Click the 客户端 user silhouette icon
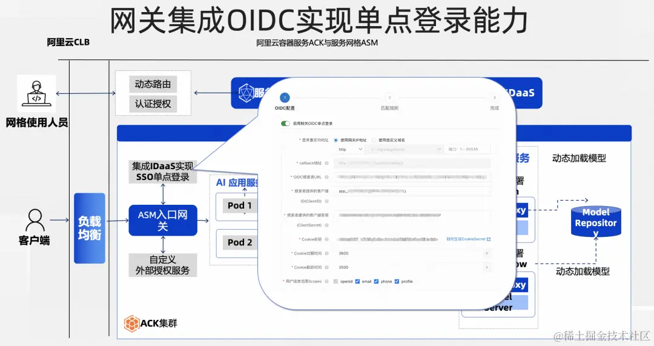This screenshot has height=346, width=654. 35,221
